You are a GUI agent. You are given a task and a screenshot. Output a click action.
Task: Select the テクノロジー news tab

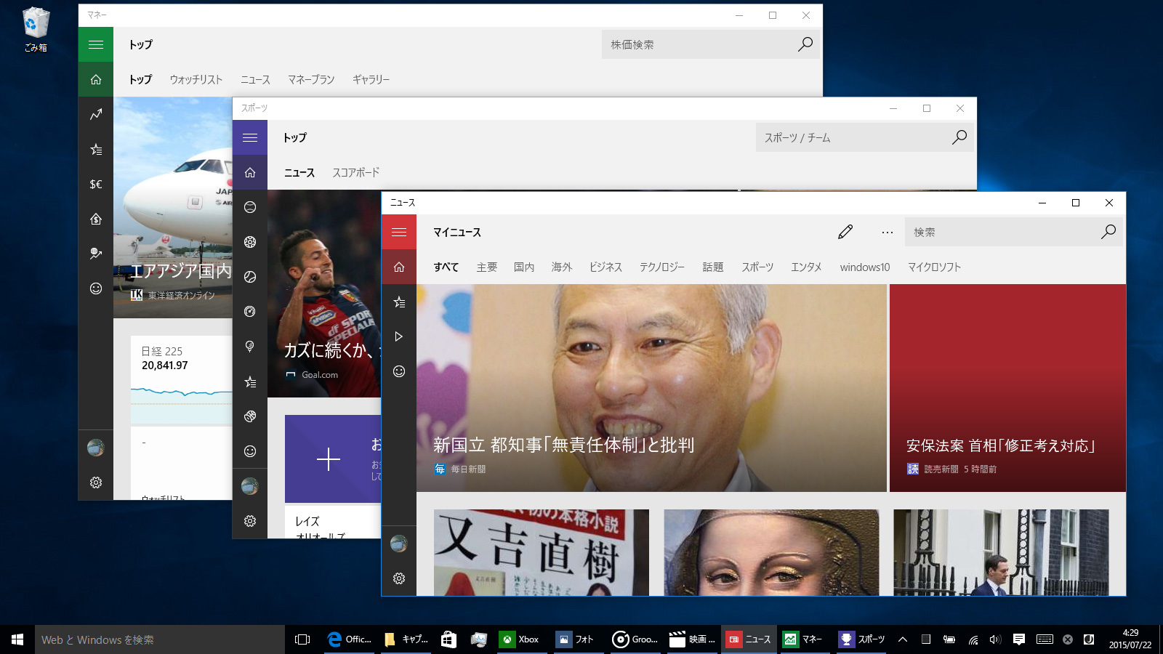[x=661, y=267]
